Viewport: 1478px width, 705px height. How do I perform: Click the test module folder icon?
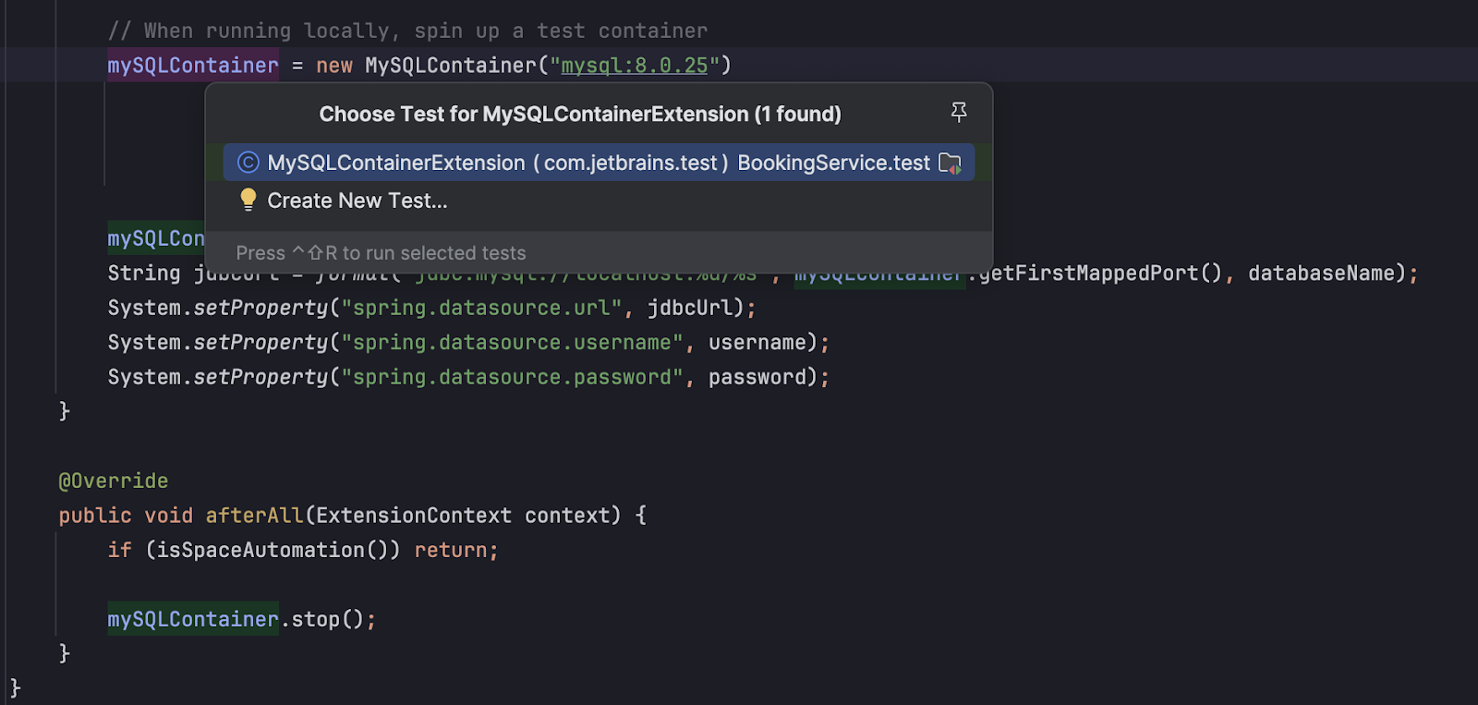[x=950, y=164]
